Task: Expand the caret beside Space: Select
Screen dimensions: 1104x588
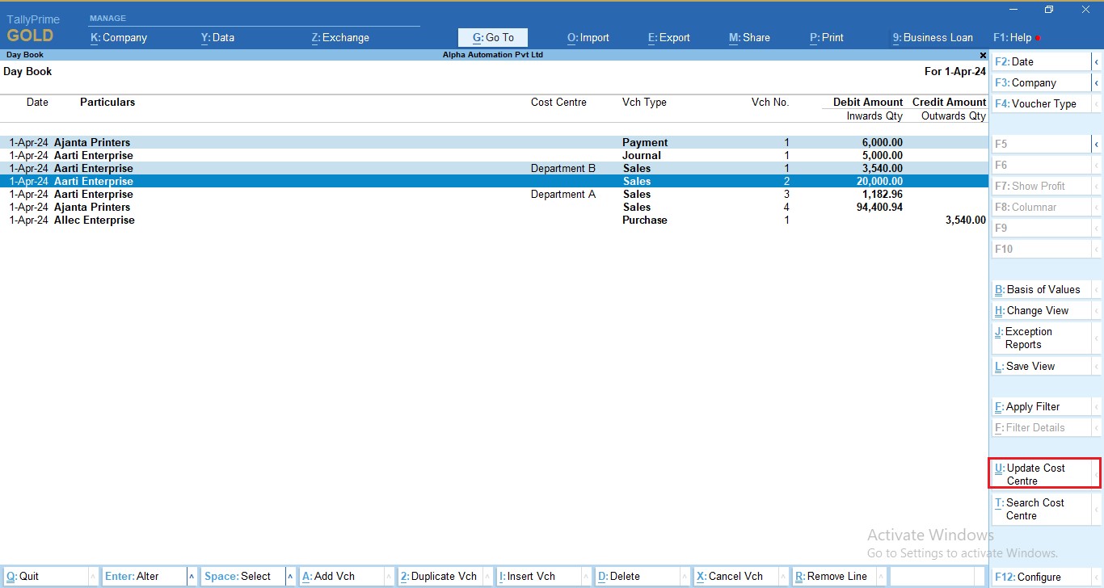Action: [290, 577]
